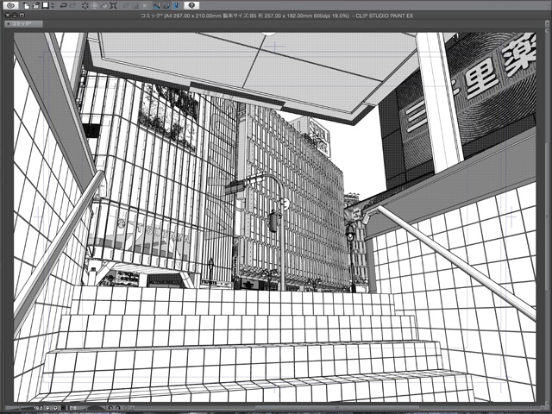Zoom in with the status bar button

(55, 408)
